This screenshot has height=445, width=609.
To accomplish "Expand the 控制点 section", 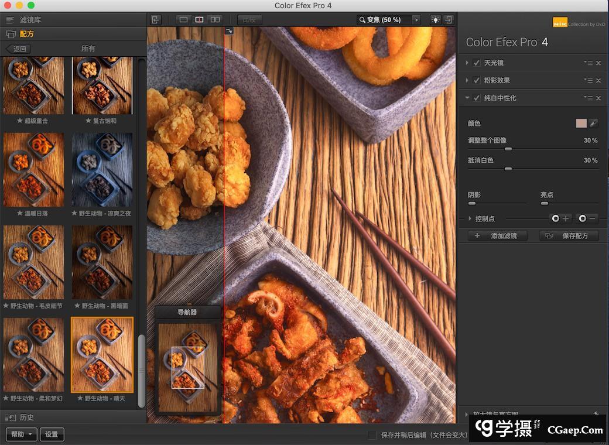I will click(x=470, y=218).
